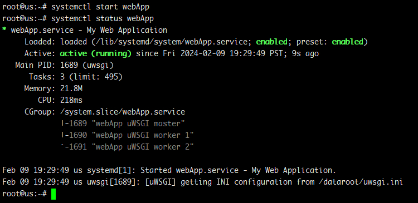The height and width of the screenshot is (203, 418).
Task: Click 'systemctl status webApp' command line
Action: (103, 18)
